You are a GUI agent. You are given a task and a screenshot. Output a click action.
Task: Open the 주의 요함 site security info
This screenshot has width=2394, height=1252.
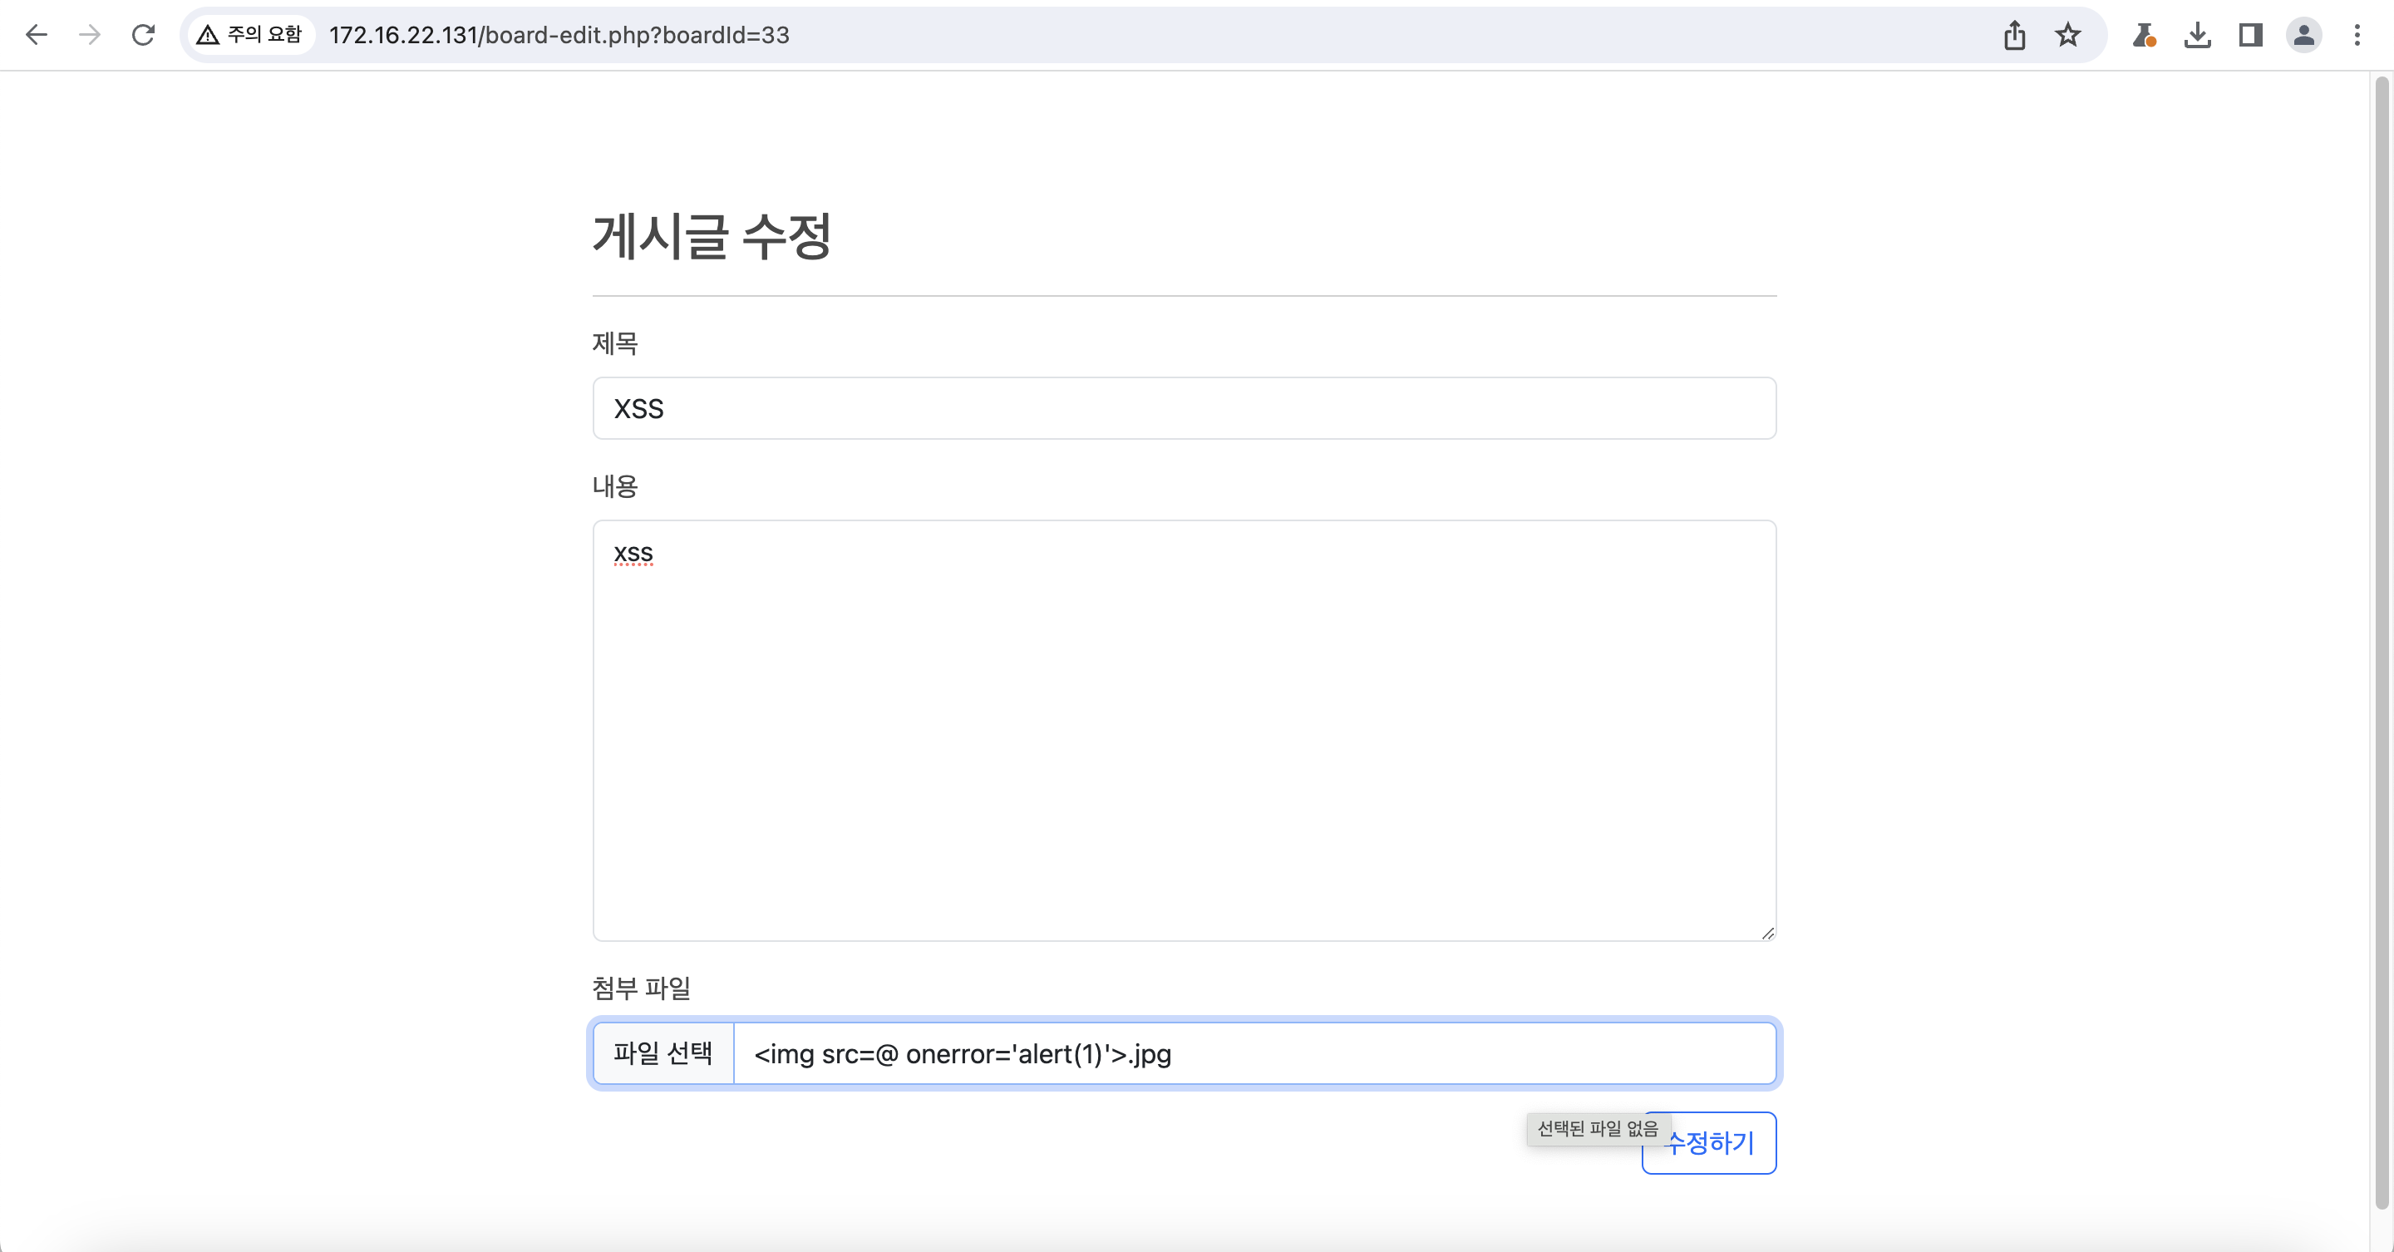tap(251, 35)
